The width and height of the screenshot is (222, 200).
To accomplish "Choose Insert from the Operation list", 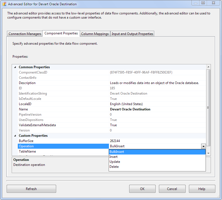I will coord(157,157).
